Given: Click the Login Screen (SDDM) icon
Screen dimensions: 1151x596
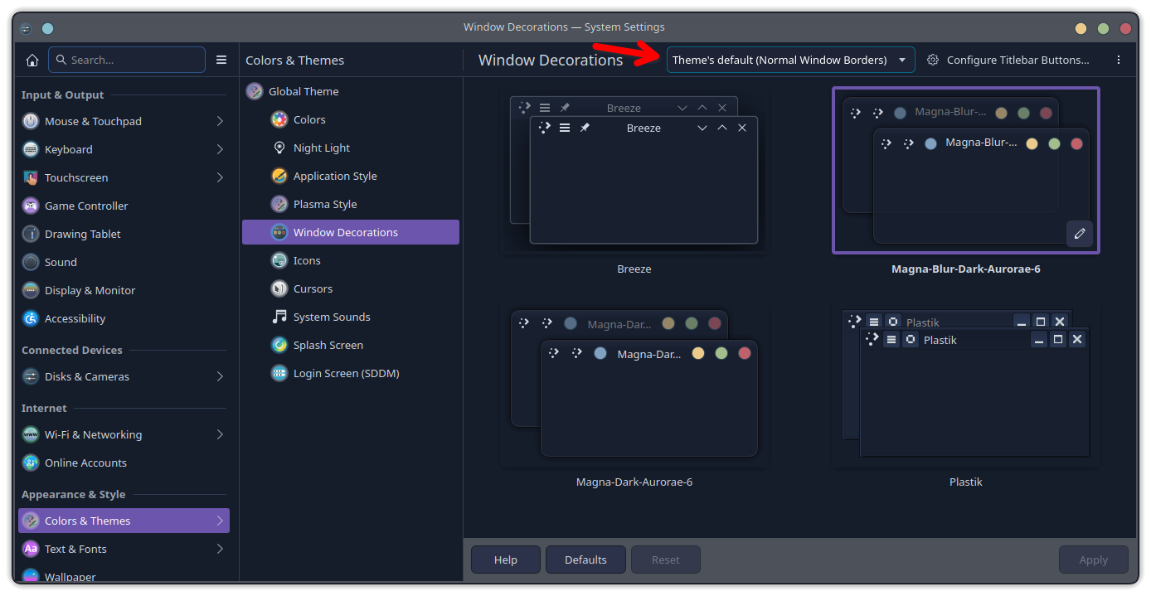Looking at the screenshot, I should (x=279, y=373).
